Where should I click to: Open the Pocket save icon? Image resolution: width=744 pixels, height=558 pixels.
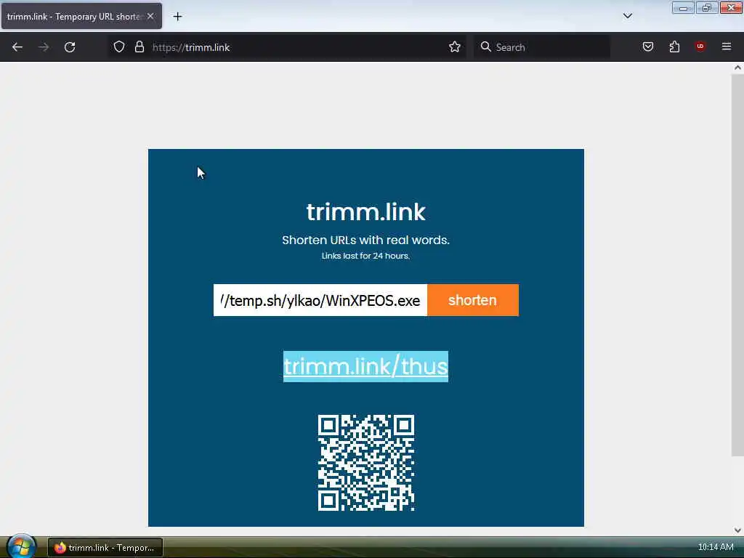648,46
